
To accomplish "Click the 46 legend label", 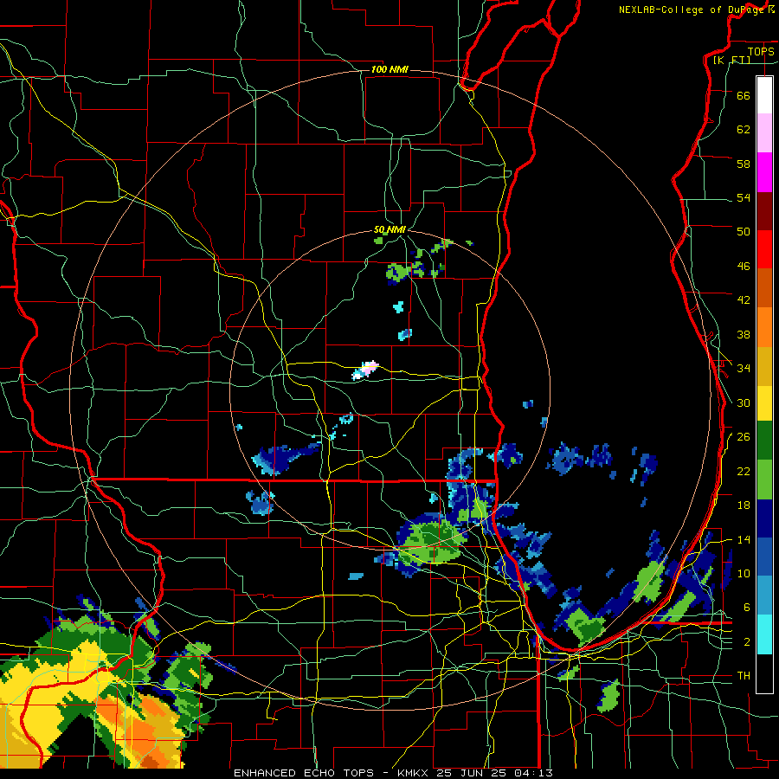I will [744, 267].
